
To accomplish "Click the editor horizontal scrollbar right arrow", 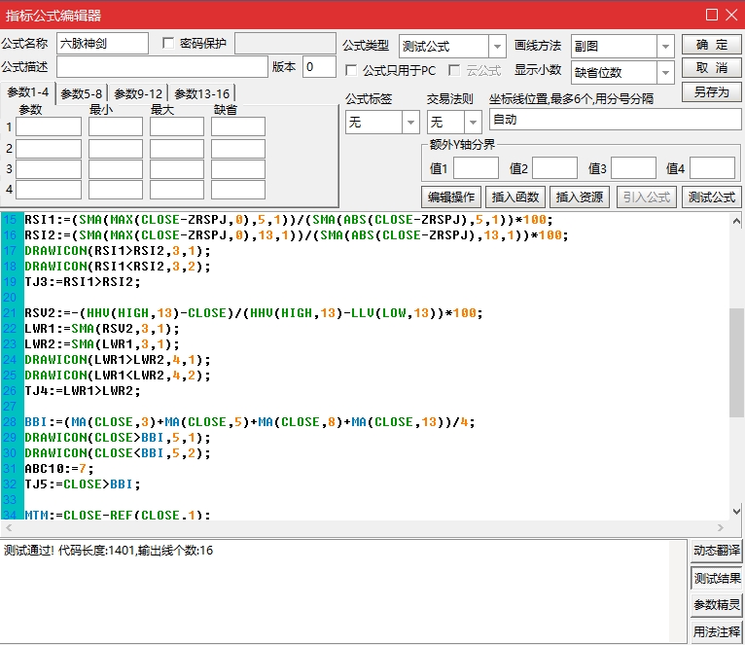I will [721, 526].
